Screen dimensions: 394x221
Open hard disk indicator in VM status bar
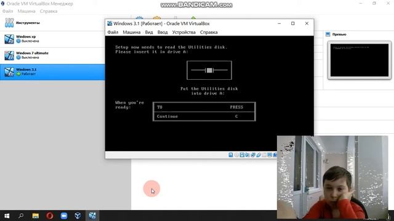click(231, 155)
